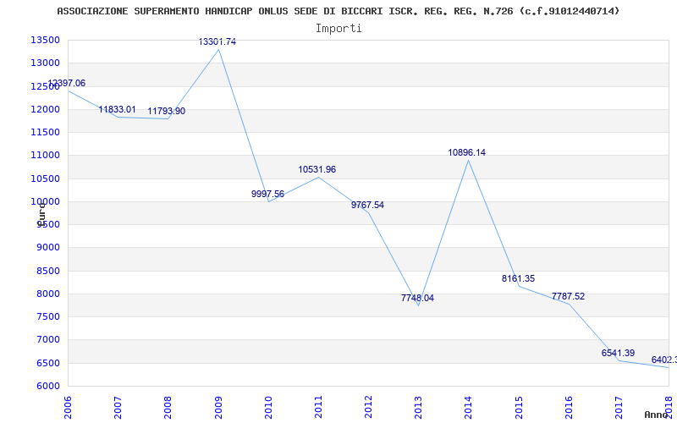Screen dimensions: 677x423
Task: Click the 2010 x-axis year label
Action: [268, 407]
